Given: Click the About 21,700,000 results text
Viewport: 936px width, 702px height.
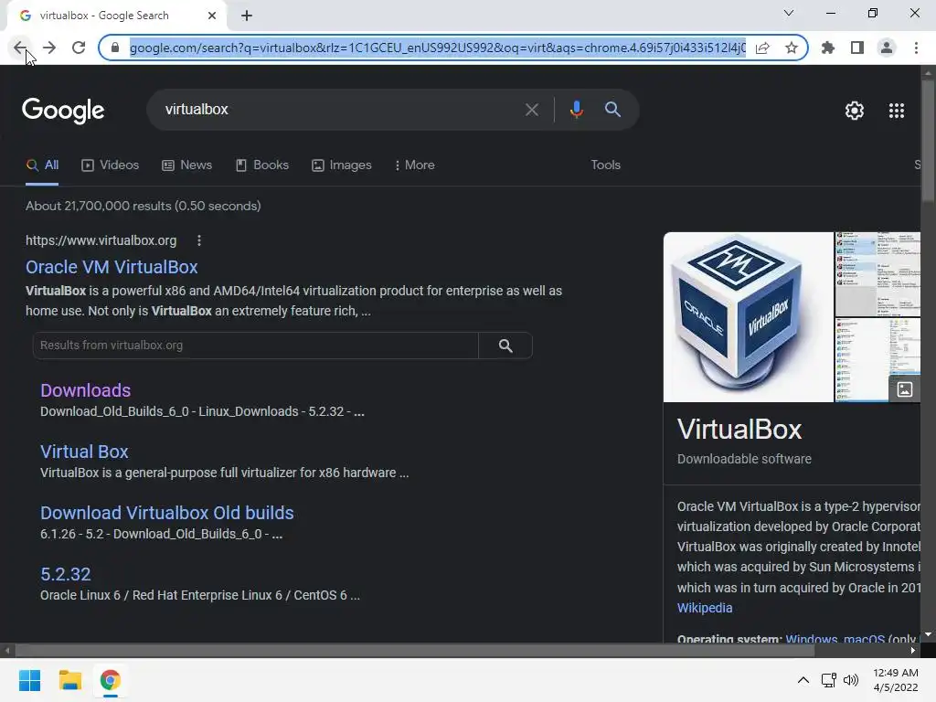Looking at the screenshot, I should tap(144, 206).
